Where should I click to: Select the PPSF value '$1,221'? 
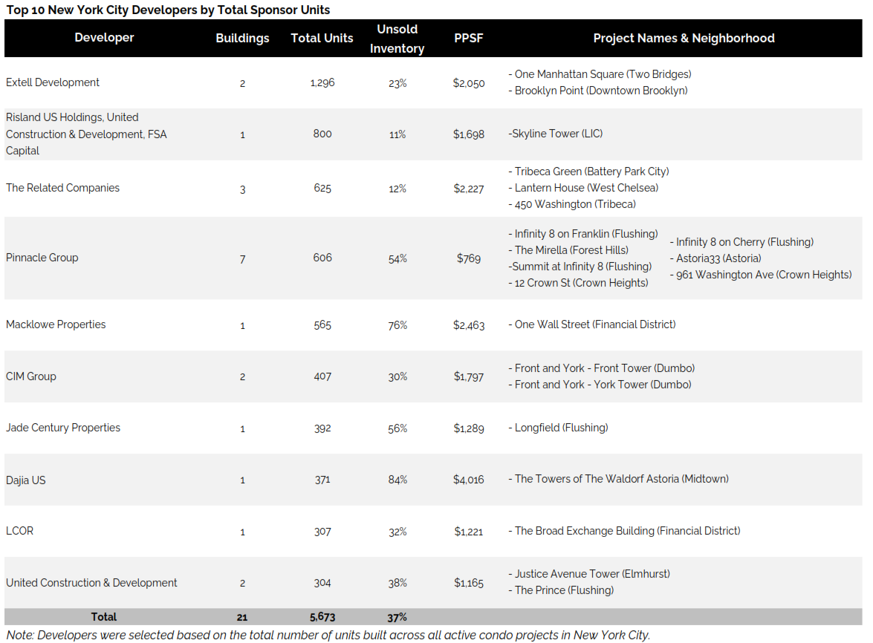(469, 532)
